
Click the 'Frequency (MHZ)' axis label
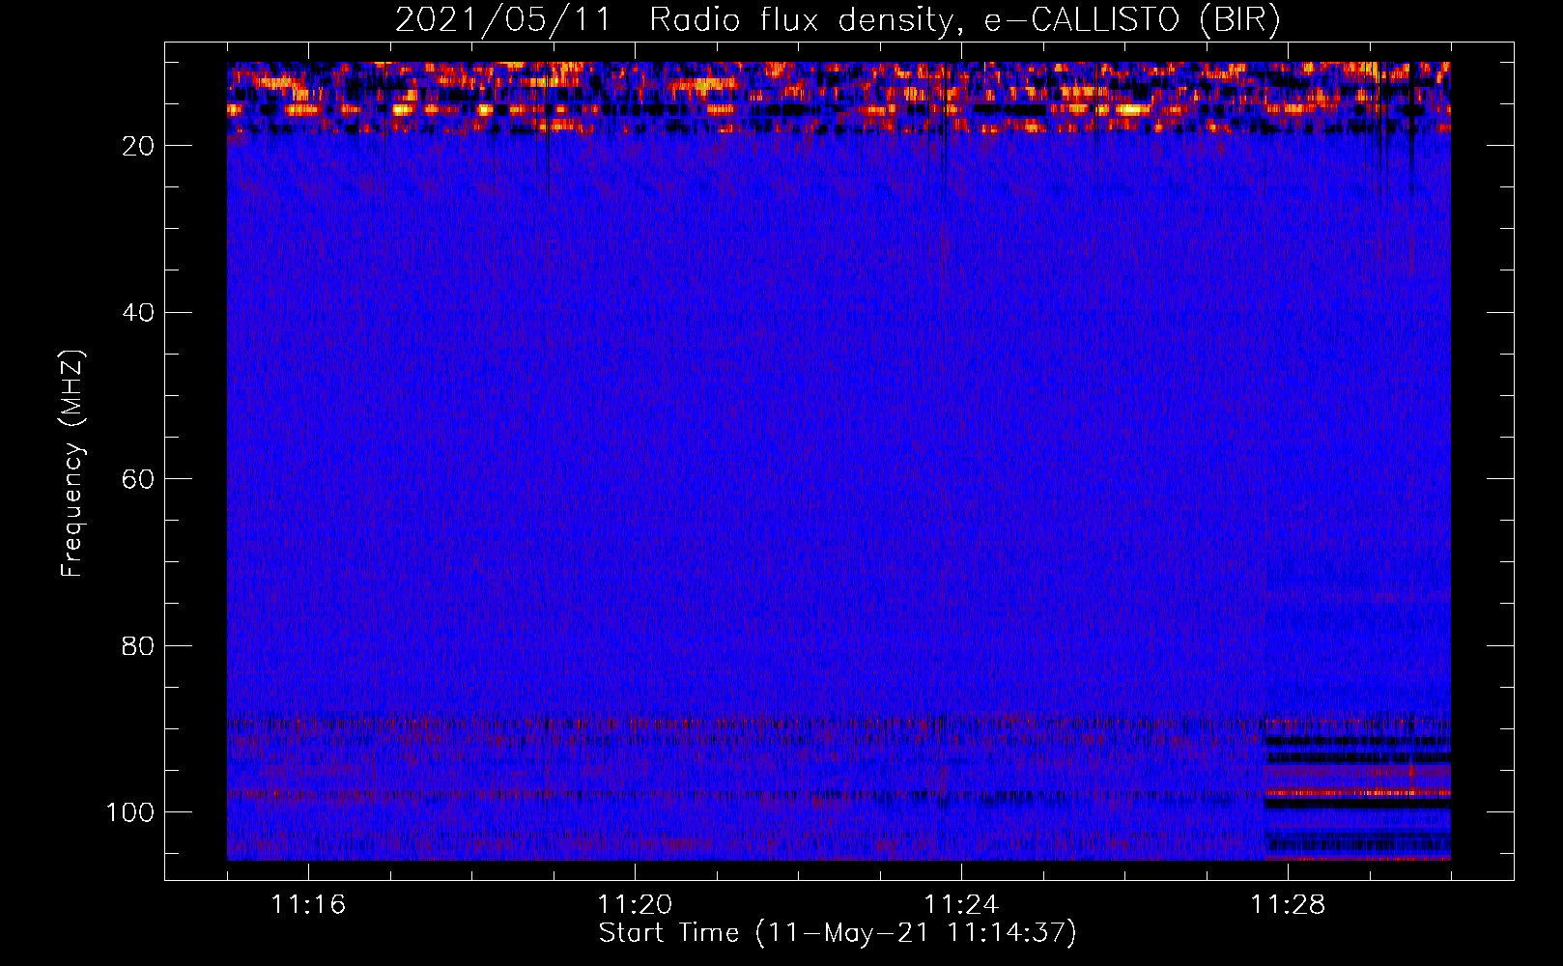(x=72, y=463)
